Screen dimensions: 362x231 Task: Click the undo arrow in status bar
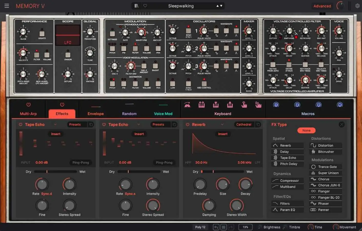point(216,227)
